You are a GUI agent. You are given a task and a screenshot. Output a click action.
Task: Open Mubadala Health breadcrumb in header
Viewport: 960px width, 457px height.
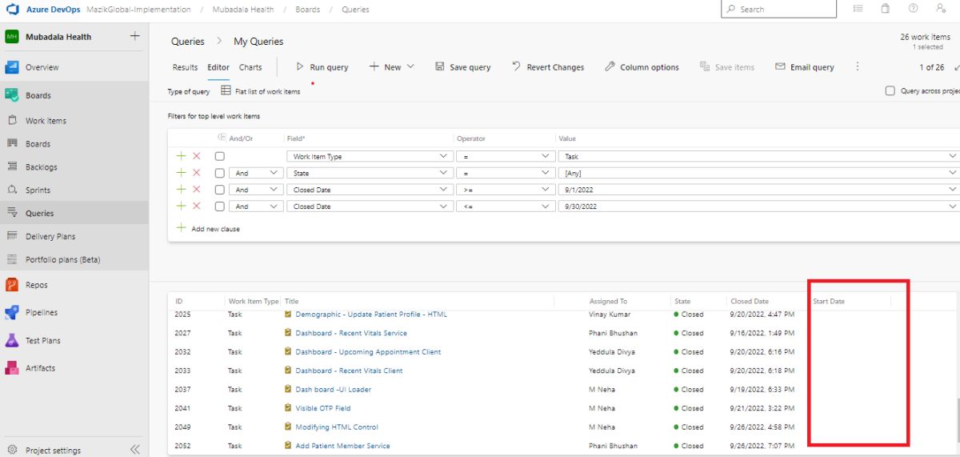pyautogui.click(x=243, y=10)
